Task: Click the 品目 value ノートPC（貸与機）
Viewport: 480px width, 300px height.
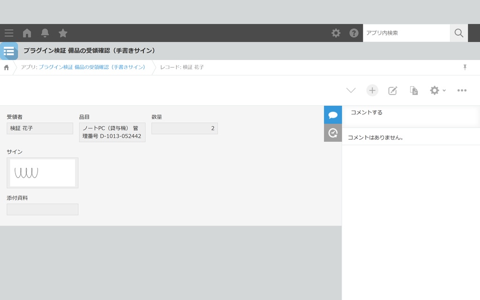Action: coord(112,132)
